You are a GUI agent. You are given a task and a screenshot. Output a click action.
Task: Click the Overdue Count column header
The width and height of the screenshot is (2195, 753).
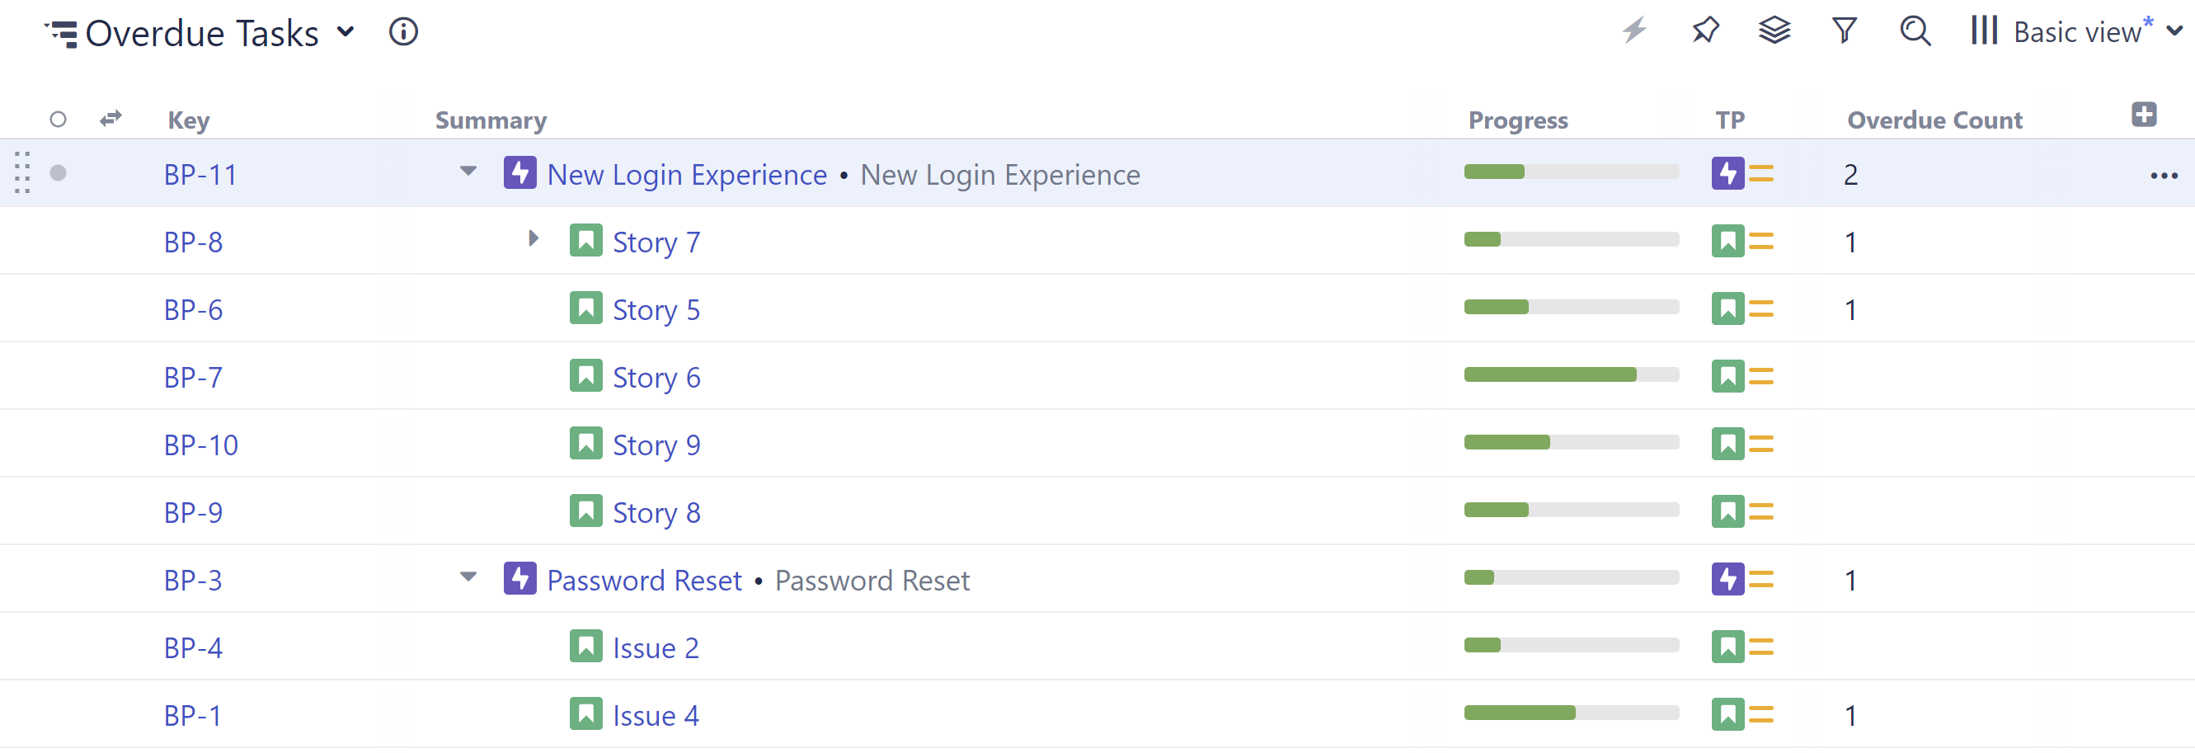1934,120
